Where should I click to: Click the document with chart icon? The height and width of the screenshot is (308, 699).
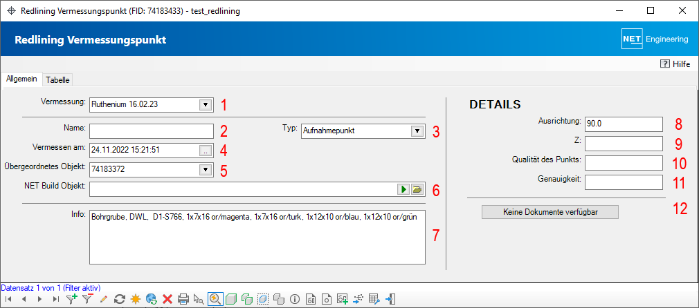(x=311, y=299)
